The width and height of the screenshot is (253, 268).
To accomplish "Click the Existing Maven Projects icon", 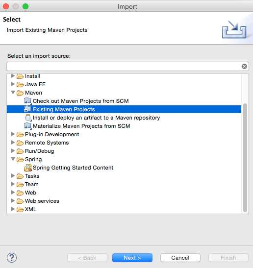I will click(x=27, y=109).
